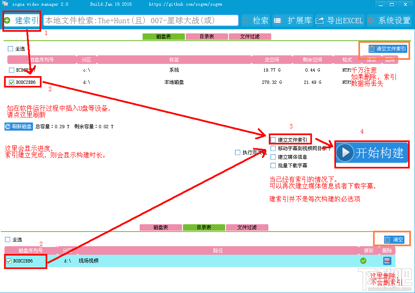Click 标签 column header
Screen dimensions: 415x293
click(174, 60)
